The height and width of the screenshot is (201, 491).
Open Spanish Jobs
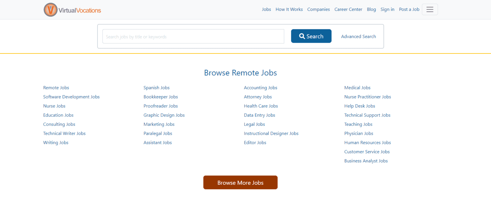click(157, 88)
